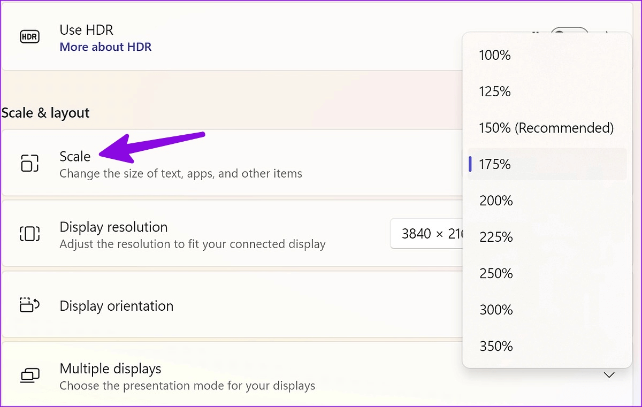Image resolution: width=642 pixels, height=407 pixels.
Task: Choose the 350% scale option
Action: coord(496,346)
